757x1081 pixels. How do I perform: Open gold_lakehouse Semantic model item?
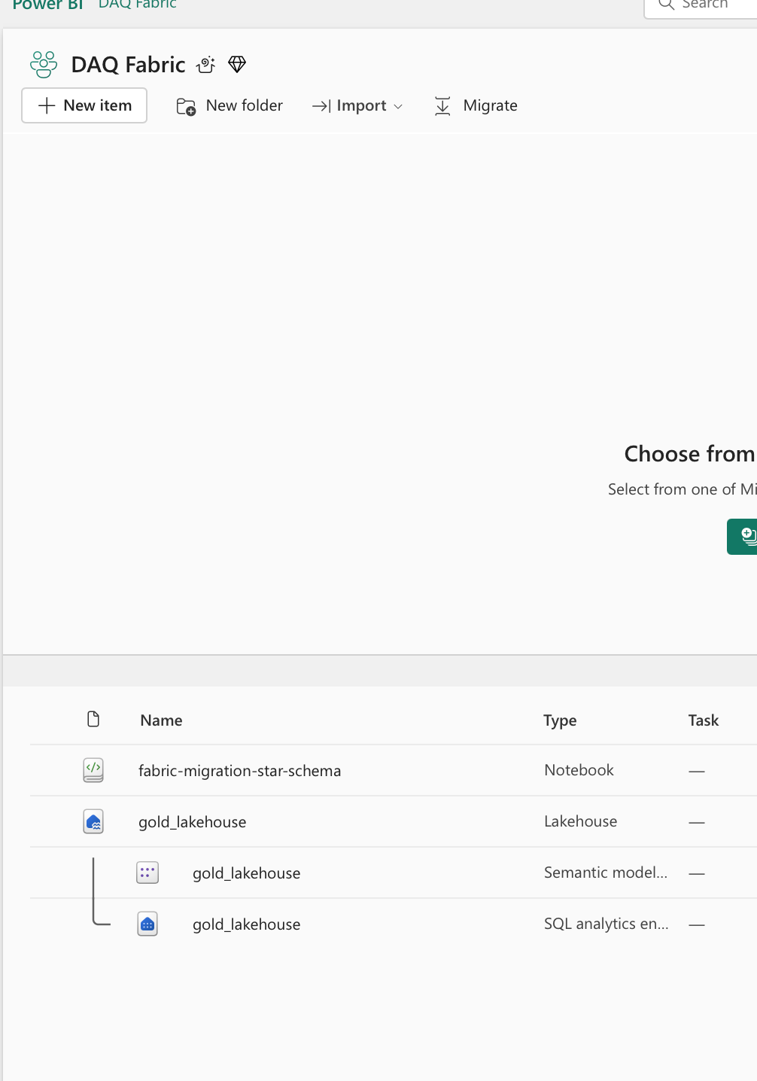(246, 873)
